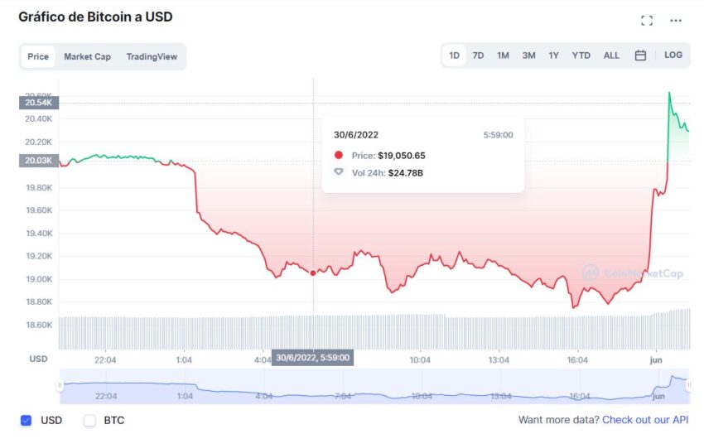Viewport: 704px width, 439px height.
Task: Open the Check out our API link
Action: [x=645, y=420]
